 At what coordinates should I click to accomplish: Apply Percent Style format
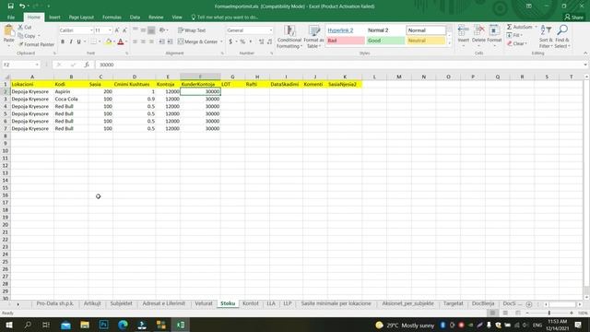pyautogui.click(x=242, y=41)
